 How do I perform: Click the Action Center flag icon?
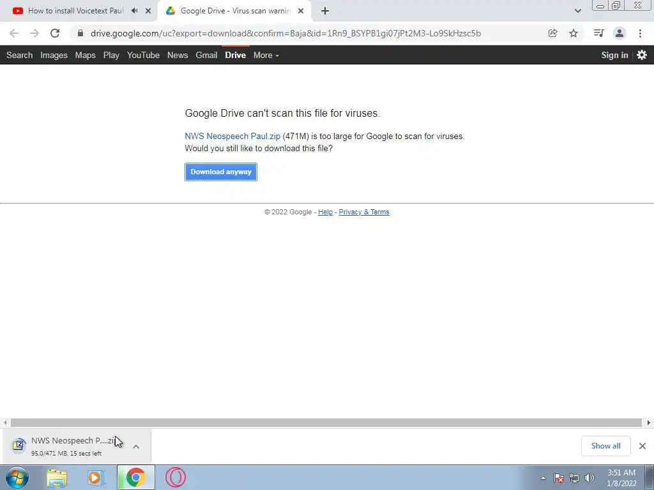coord(559,478)
